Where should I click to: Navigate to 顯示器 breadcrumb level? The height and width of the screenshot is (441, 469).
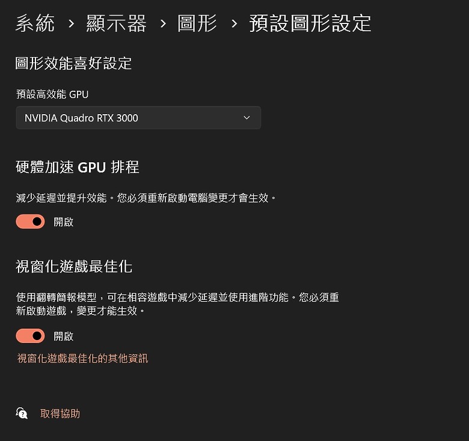coord(117,24)
